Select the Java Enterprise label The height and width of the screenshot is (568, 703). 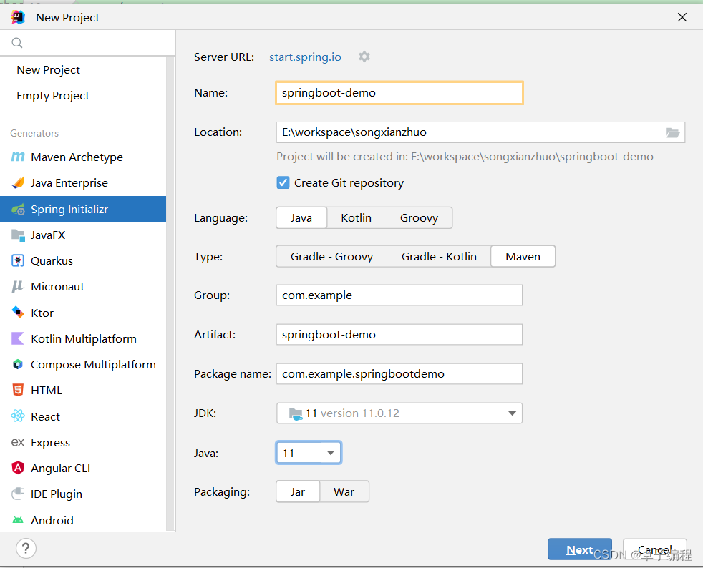click(69, 182)
